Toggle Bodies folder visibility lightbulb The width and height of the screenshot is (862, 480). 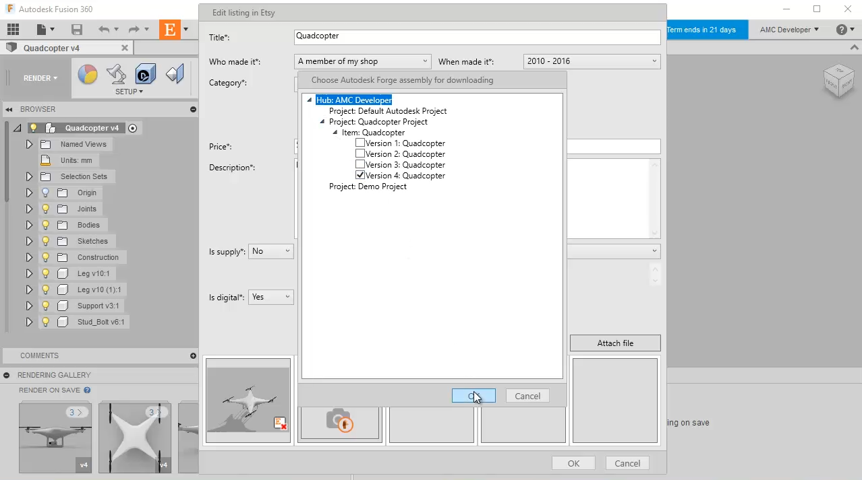[46, 225]
